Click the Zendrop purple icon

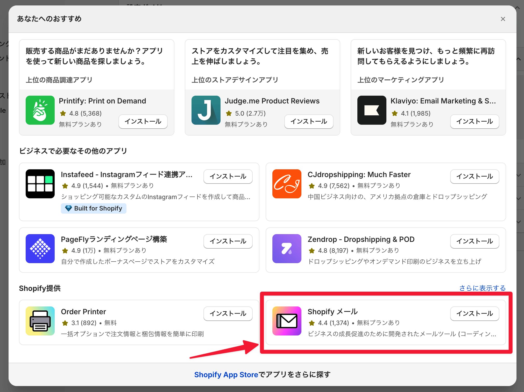tap(287, 249)
